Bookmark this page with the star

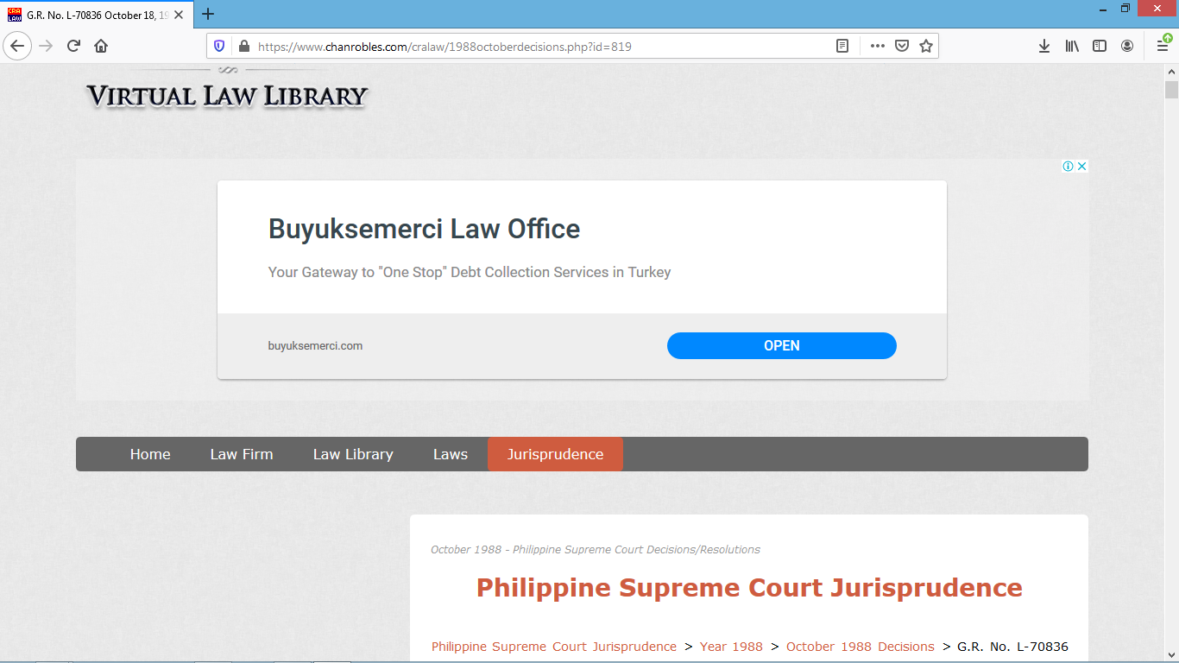click(x=925, y=47)
